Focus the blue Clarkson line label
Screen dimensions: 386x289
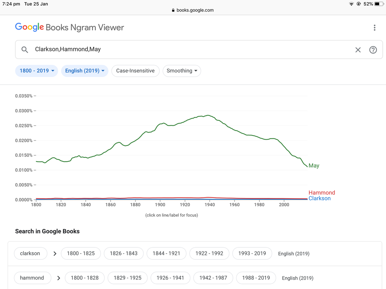pos(319,198)
